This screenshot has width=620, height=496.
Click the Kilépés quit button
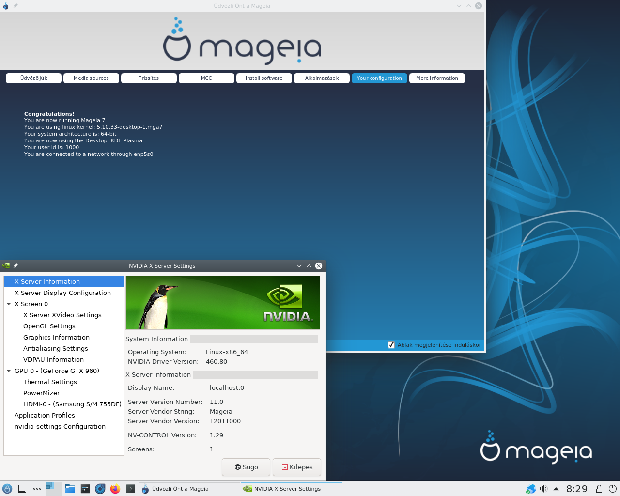(297, 467)
